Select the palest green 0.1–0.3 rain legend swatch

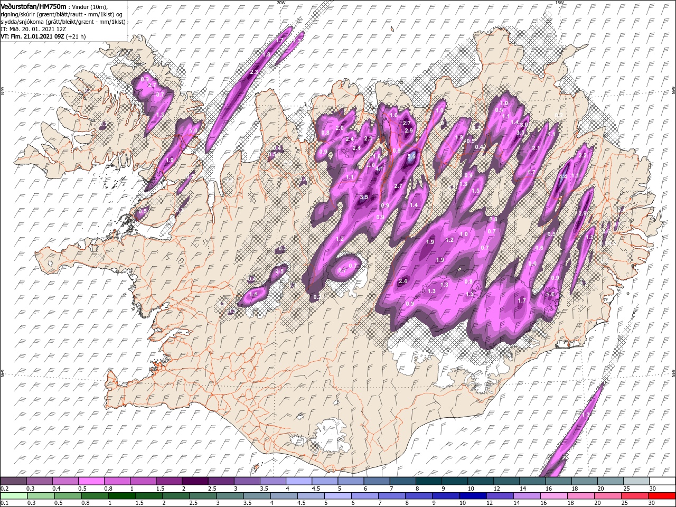(14, 496)
